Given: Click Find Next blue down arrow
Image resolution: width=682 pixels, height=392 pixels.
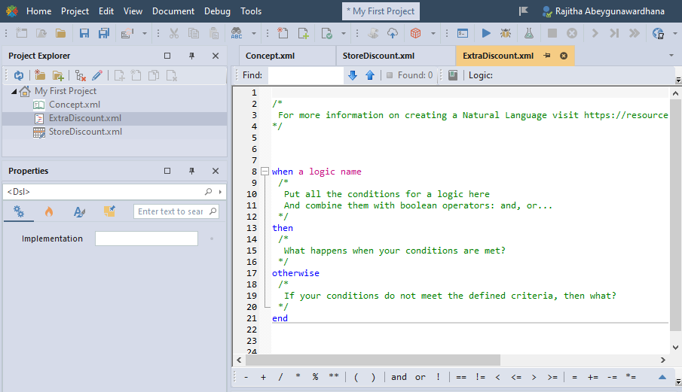Looking at the screenshot, I should pos(353,75).
